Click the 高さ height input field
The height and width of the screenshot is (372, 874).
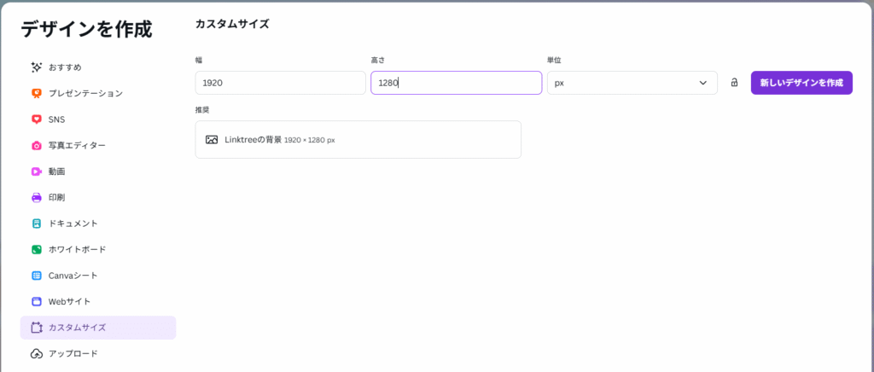[x=456, y=83]
